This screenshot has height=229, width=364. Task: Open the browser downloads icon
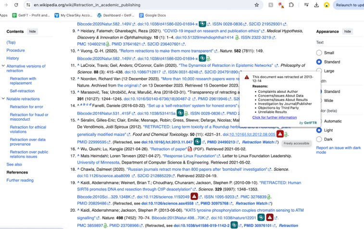point(316,5)
